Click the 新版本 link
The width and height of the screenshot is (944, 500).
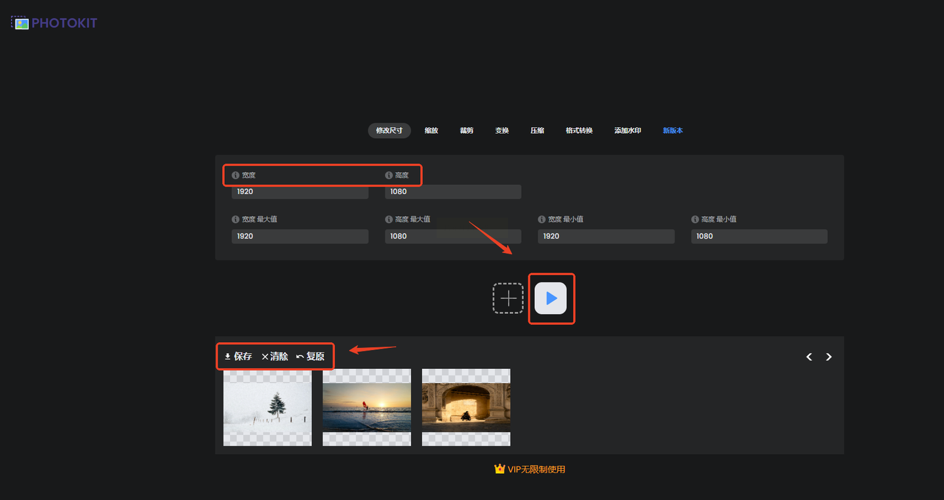click(673, 130)
